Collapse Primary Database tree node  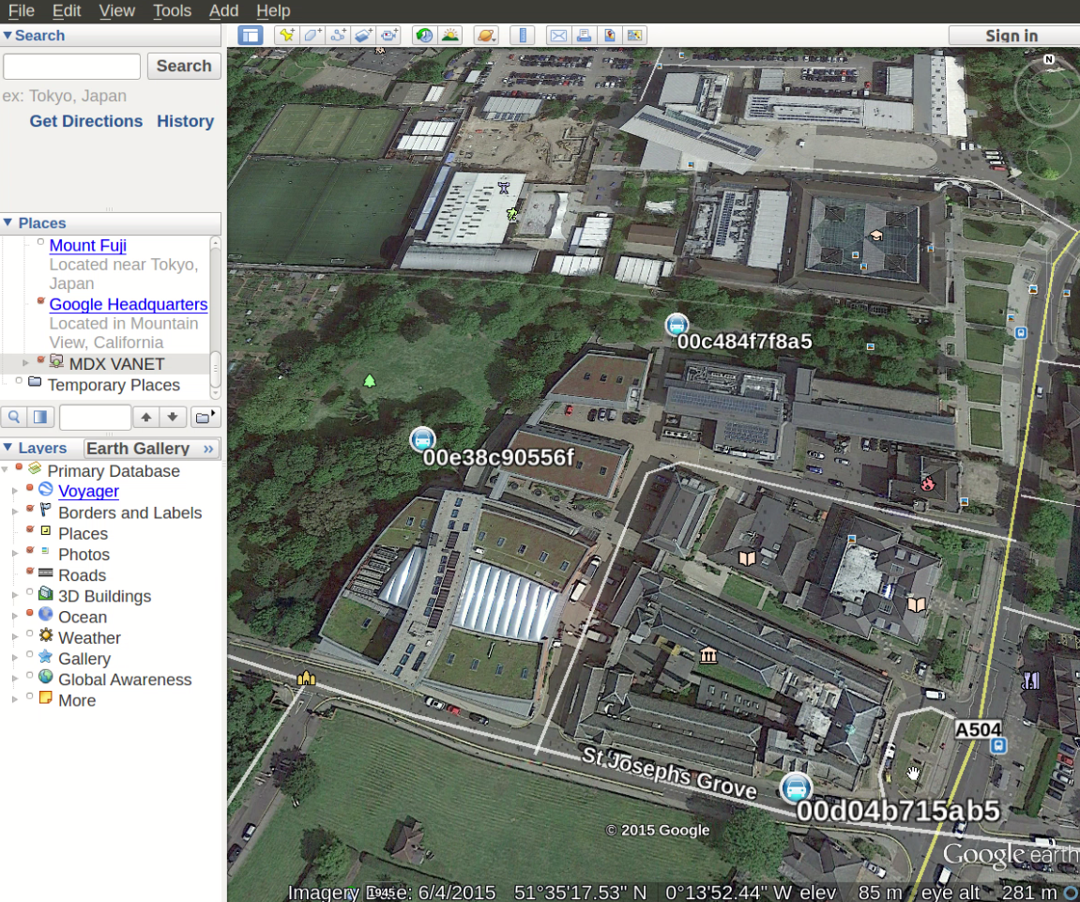tap(6, 470)
